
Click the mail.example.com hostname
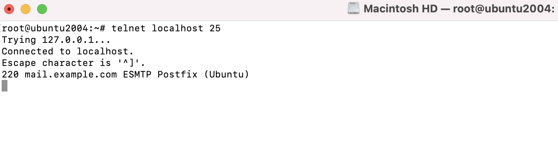(x=71, y=75)
